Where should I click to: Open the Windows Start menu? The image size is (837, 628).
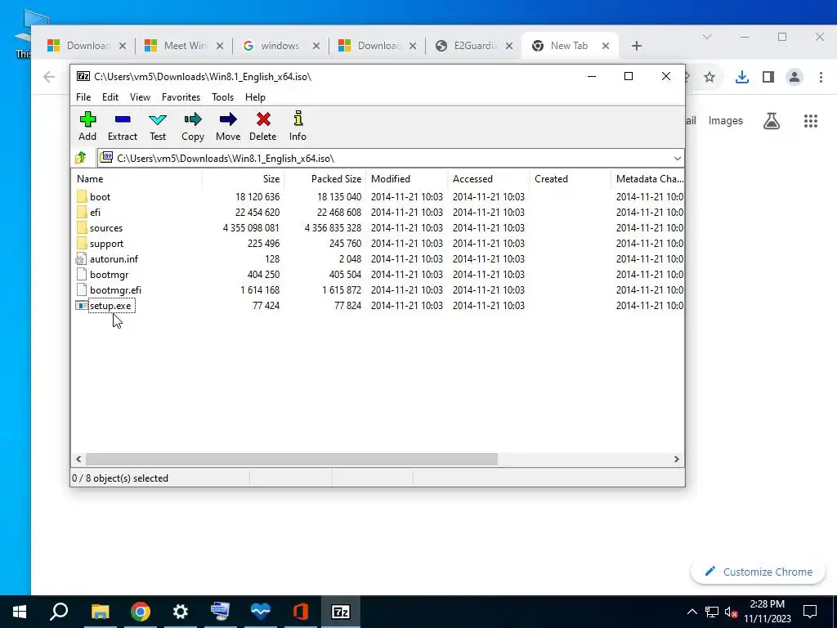coord(20,612)
